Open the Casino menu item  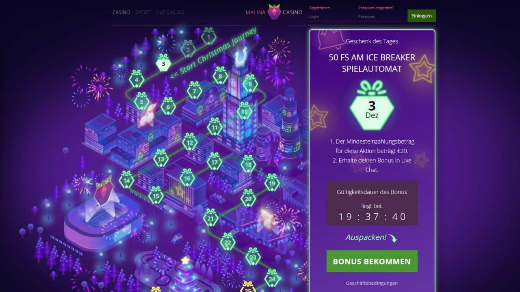pyautogui.click(x=121, y=13)
